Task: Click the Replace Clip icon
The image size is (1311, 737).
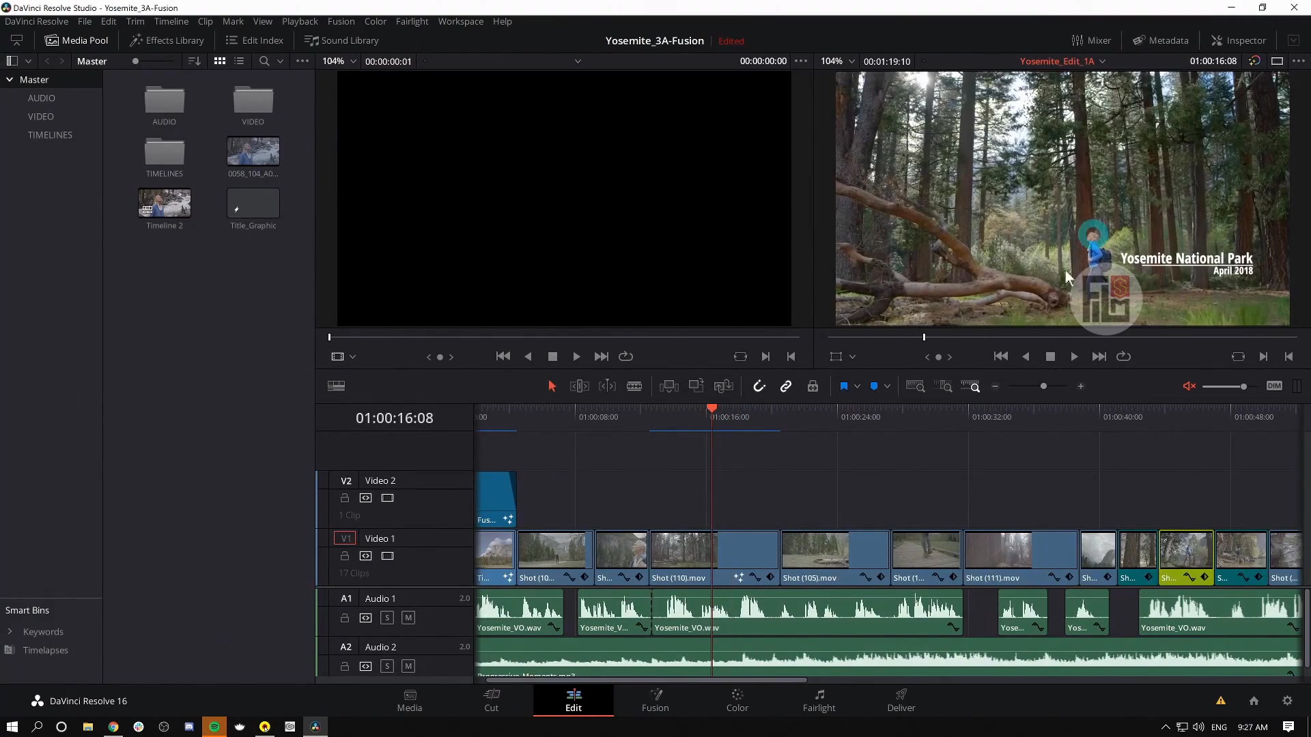Action: point(723,386)
